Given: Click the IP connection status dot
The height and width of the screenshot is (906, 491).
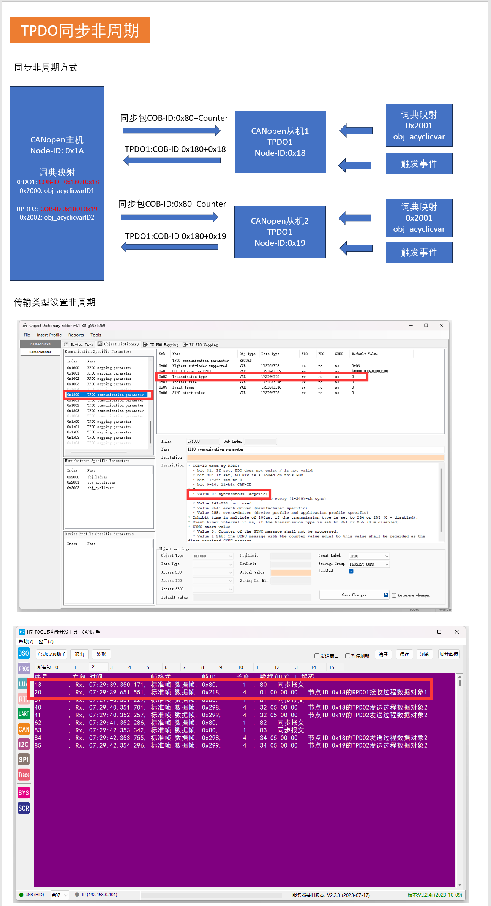Looking at the screenshot, I should click(x=77, y=895).
